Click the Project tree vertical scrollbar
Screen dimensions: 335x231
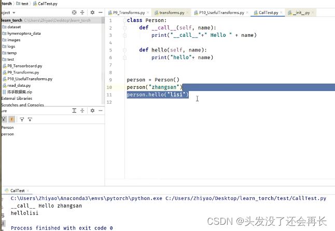click(103, 52)
